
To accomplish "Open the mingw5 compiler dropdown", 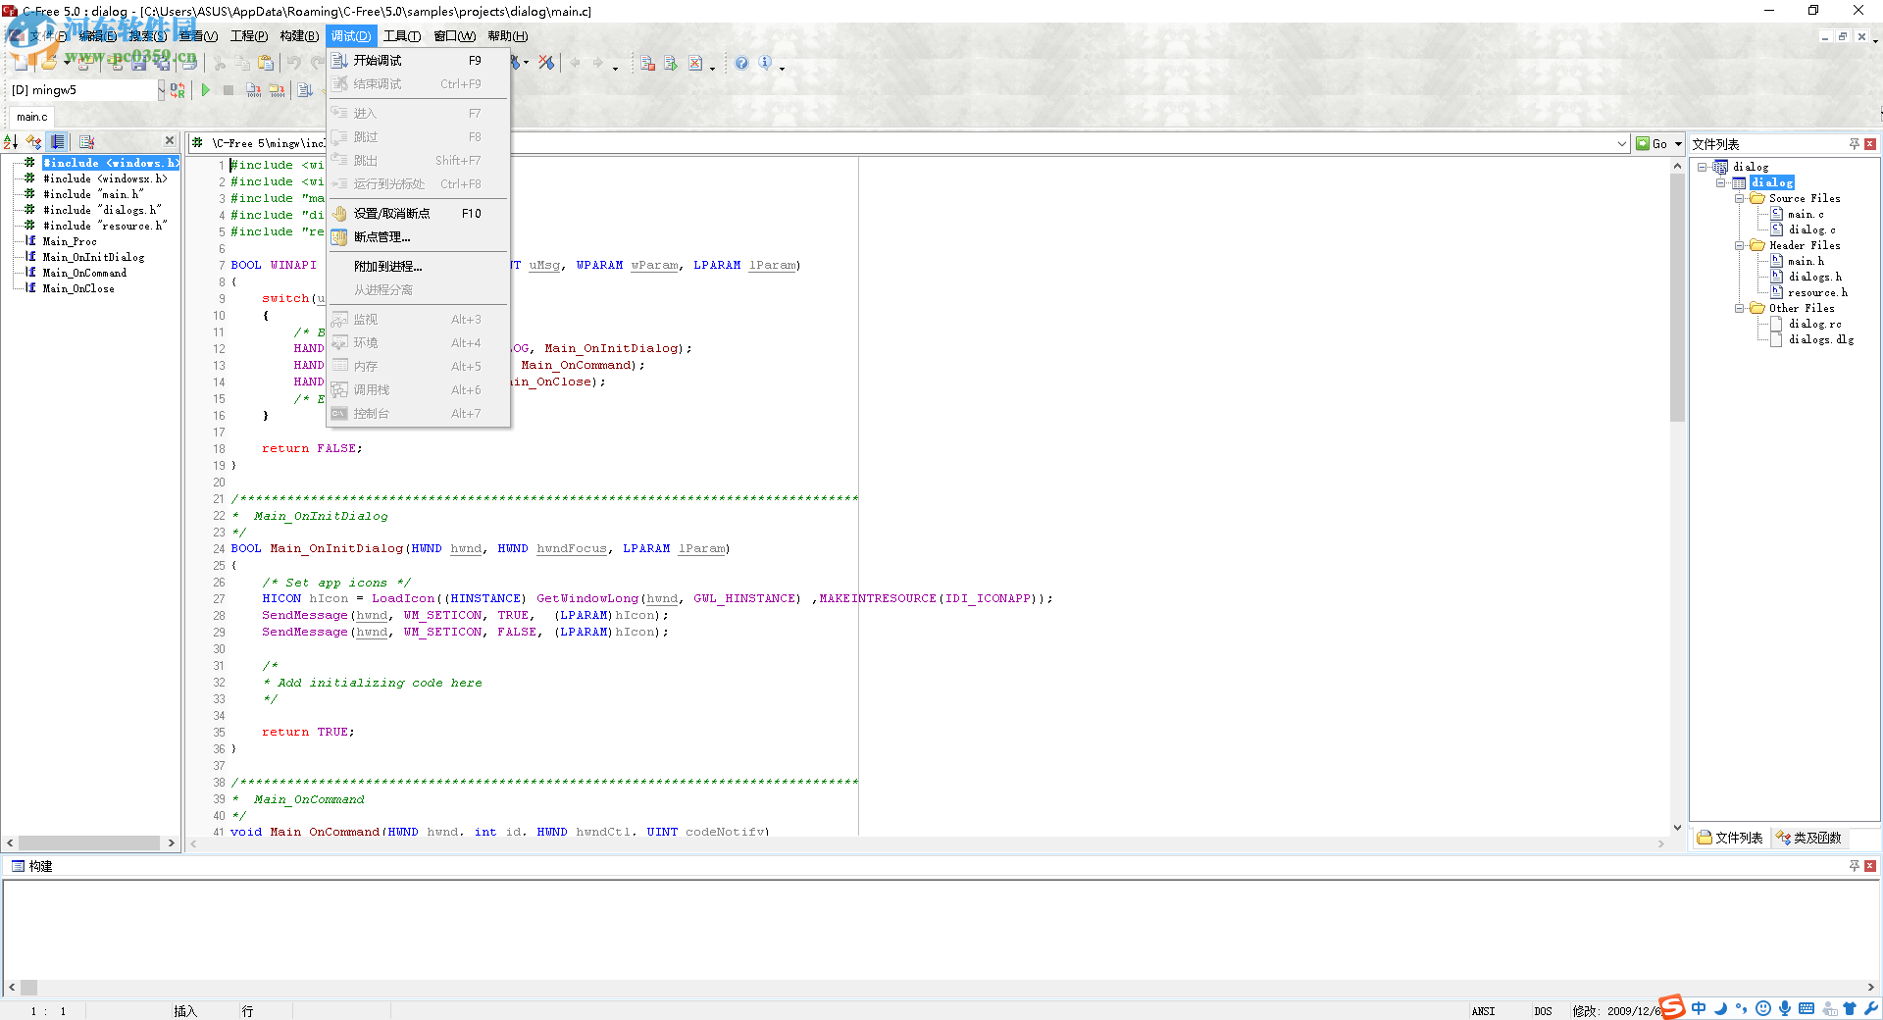I will pyautogui.click(x=161, y=90).
